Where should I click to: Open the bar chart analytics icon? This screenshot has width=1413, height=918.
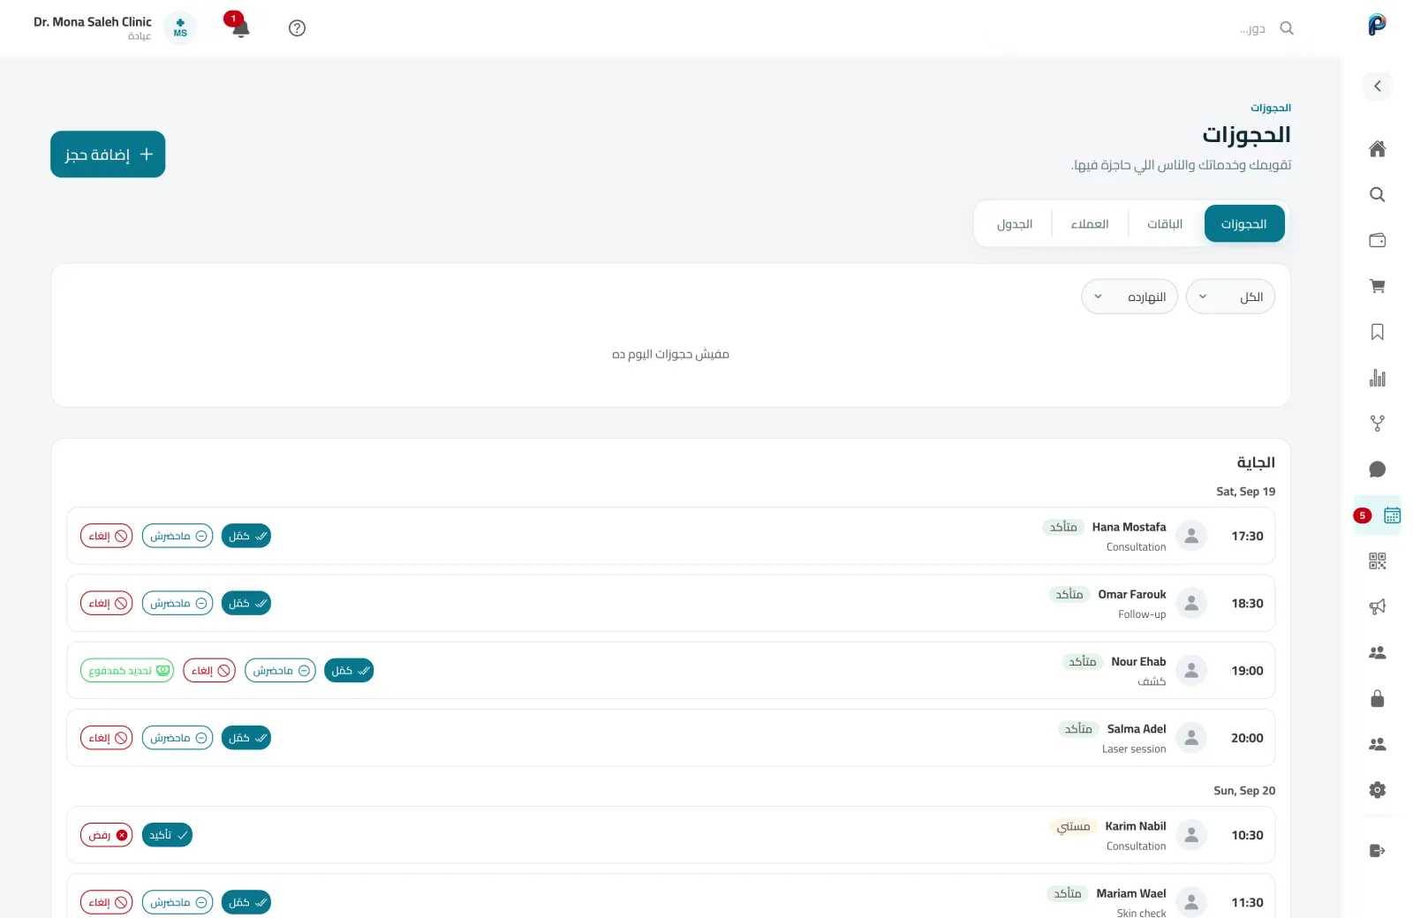[x=1377, y=378]
